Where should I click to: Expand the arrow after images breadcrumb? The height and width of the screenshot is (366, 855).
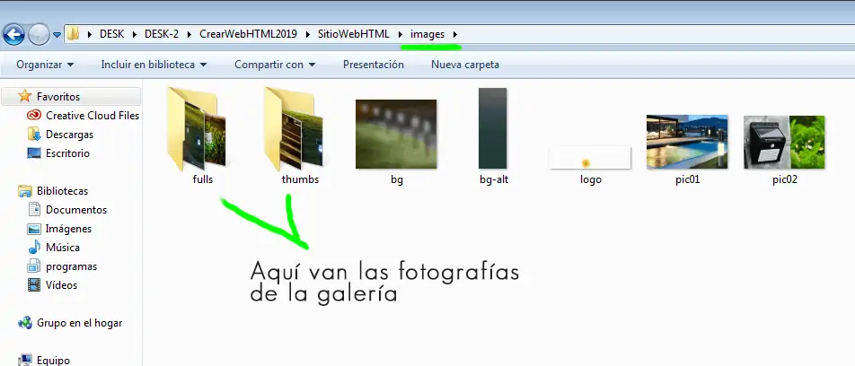click(x=455, y=34)
